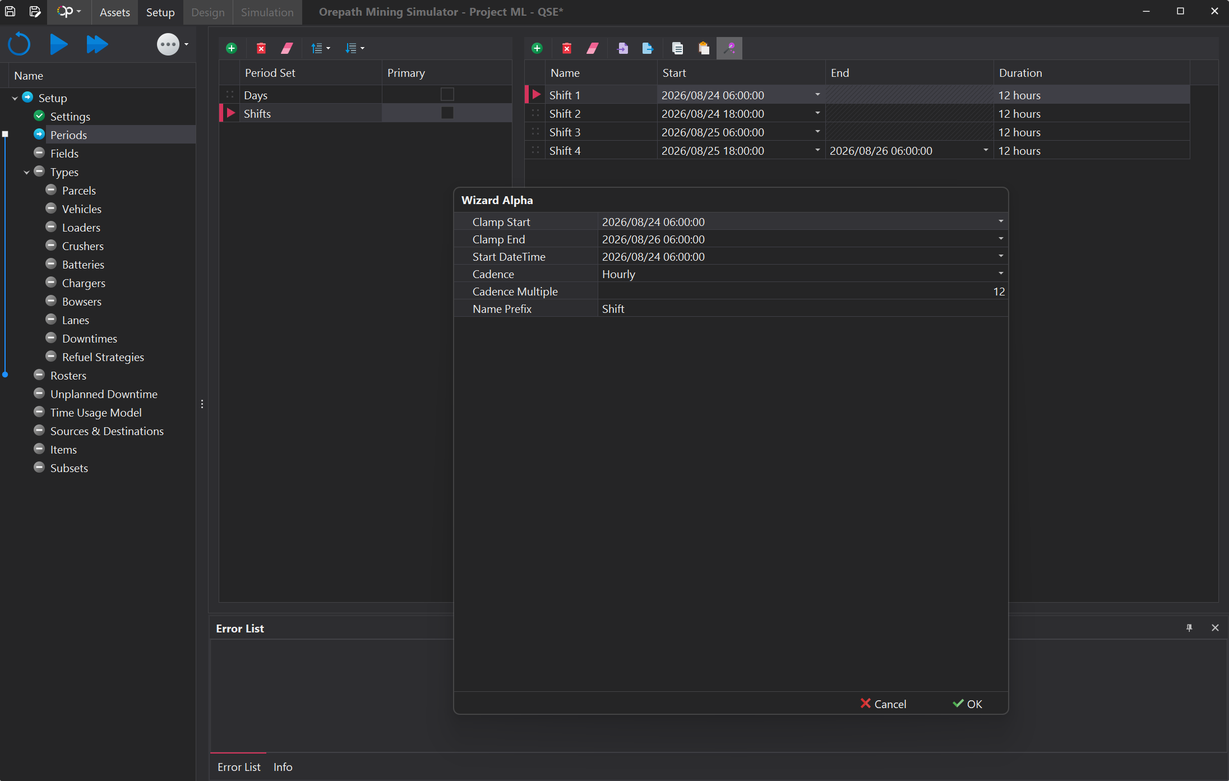Click the blue export file icon
The image size is (1229, 781).
click(x=648, y=48)
